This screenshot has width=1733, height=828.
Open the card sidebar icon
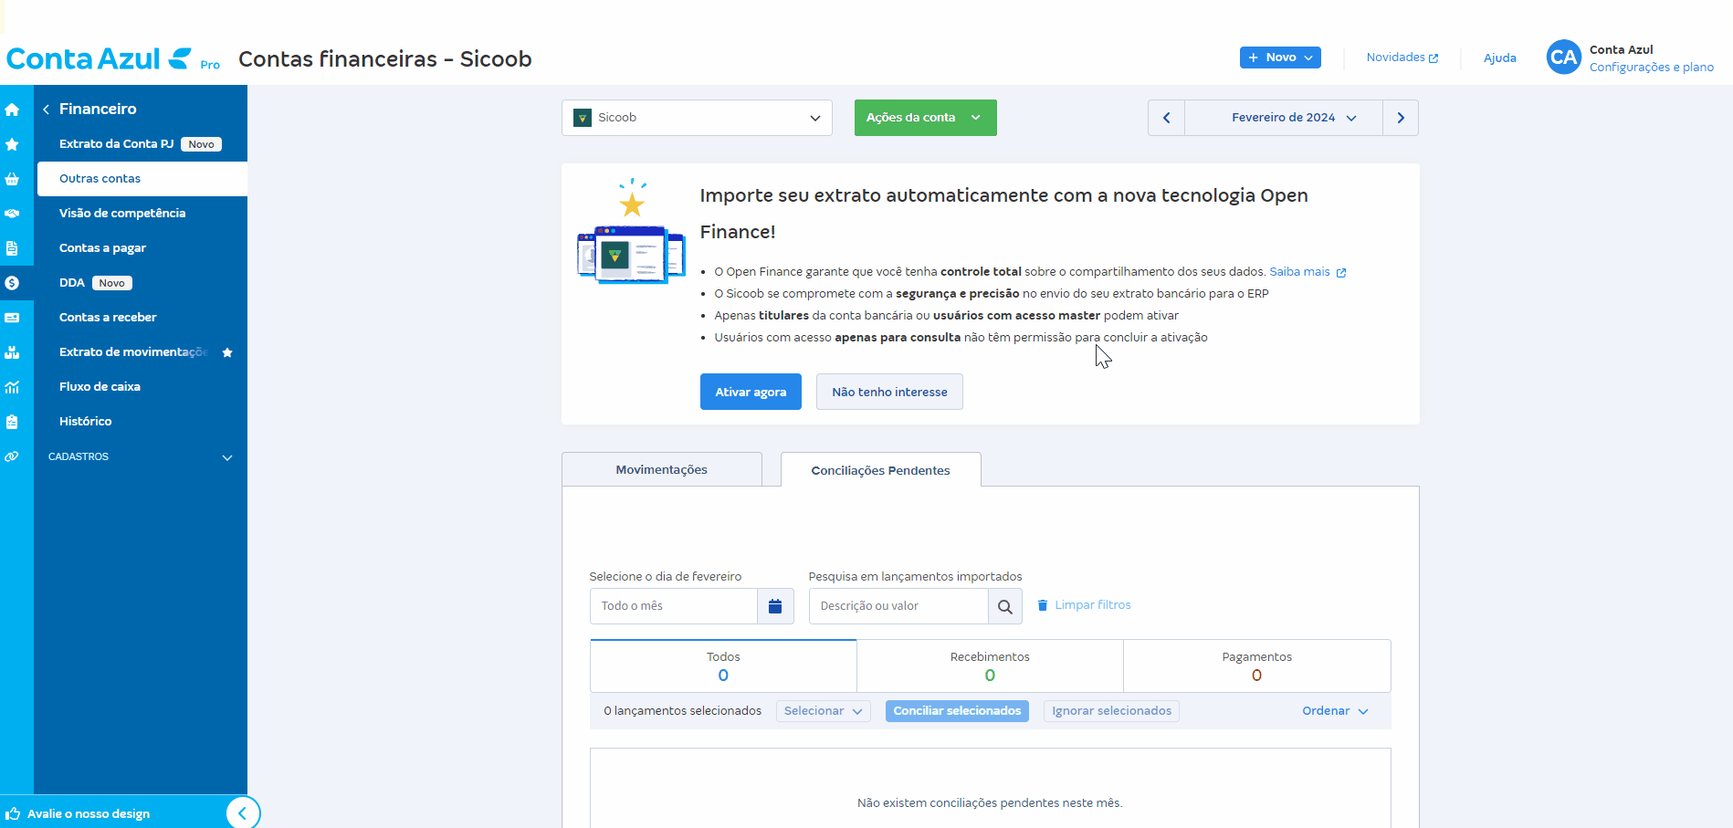[12, 318]
